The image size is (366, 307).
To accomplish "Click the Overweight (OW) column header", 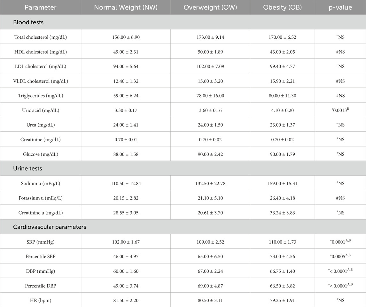I will tap(210, 7).
